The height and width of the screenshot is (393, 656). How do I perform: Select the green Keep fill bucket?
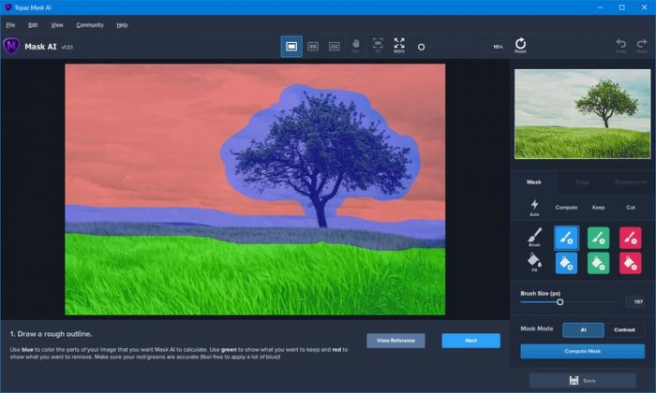598,263
